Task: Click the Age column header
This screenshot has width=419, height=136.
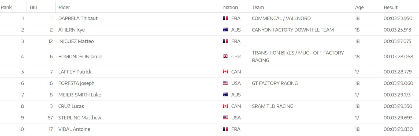Action: point(359,7)
